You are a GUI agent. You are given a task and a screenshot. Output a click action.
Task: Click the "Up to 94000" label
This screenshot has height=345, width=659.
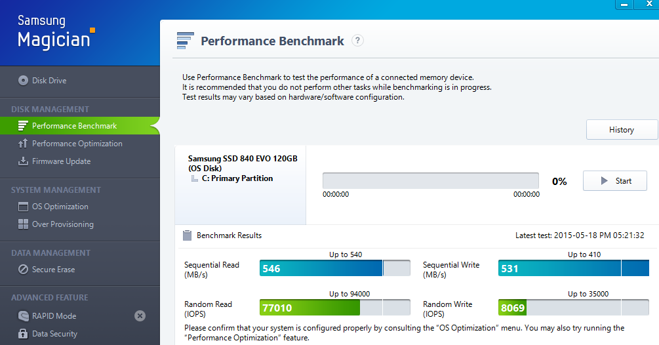(x=349, y=294)
